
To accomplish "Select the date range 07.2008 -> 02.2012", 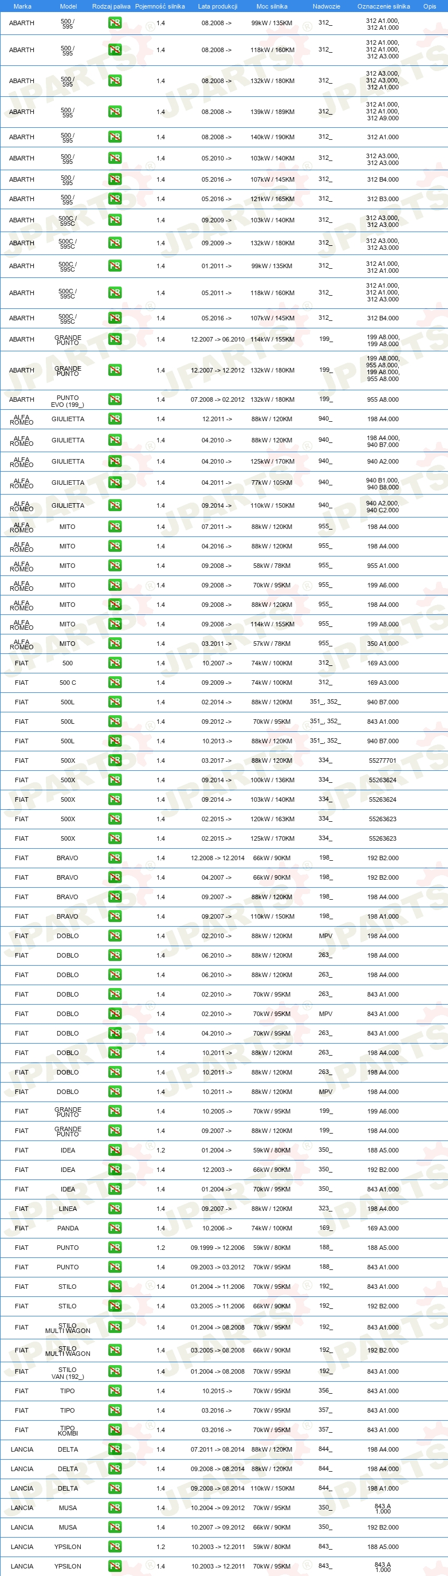I will tap(218, 399).
